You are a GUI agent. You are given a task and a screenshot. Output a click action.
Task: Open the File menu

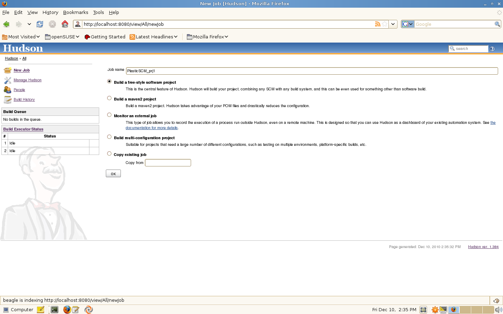pyautogui.click(x=6, y=12)
